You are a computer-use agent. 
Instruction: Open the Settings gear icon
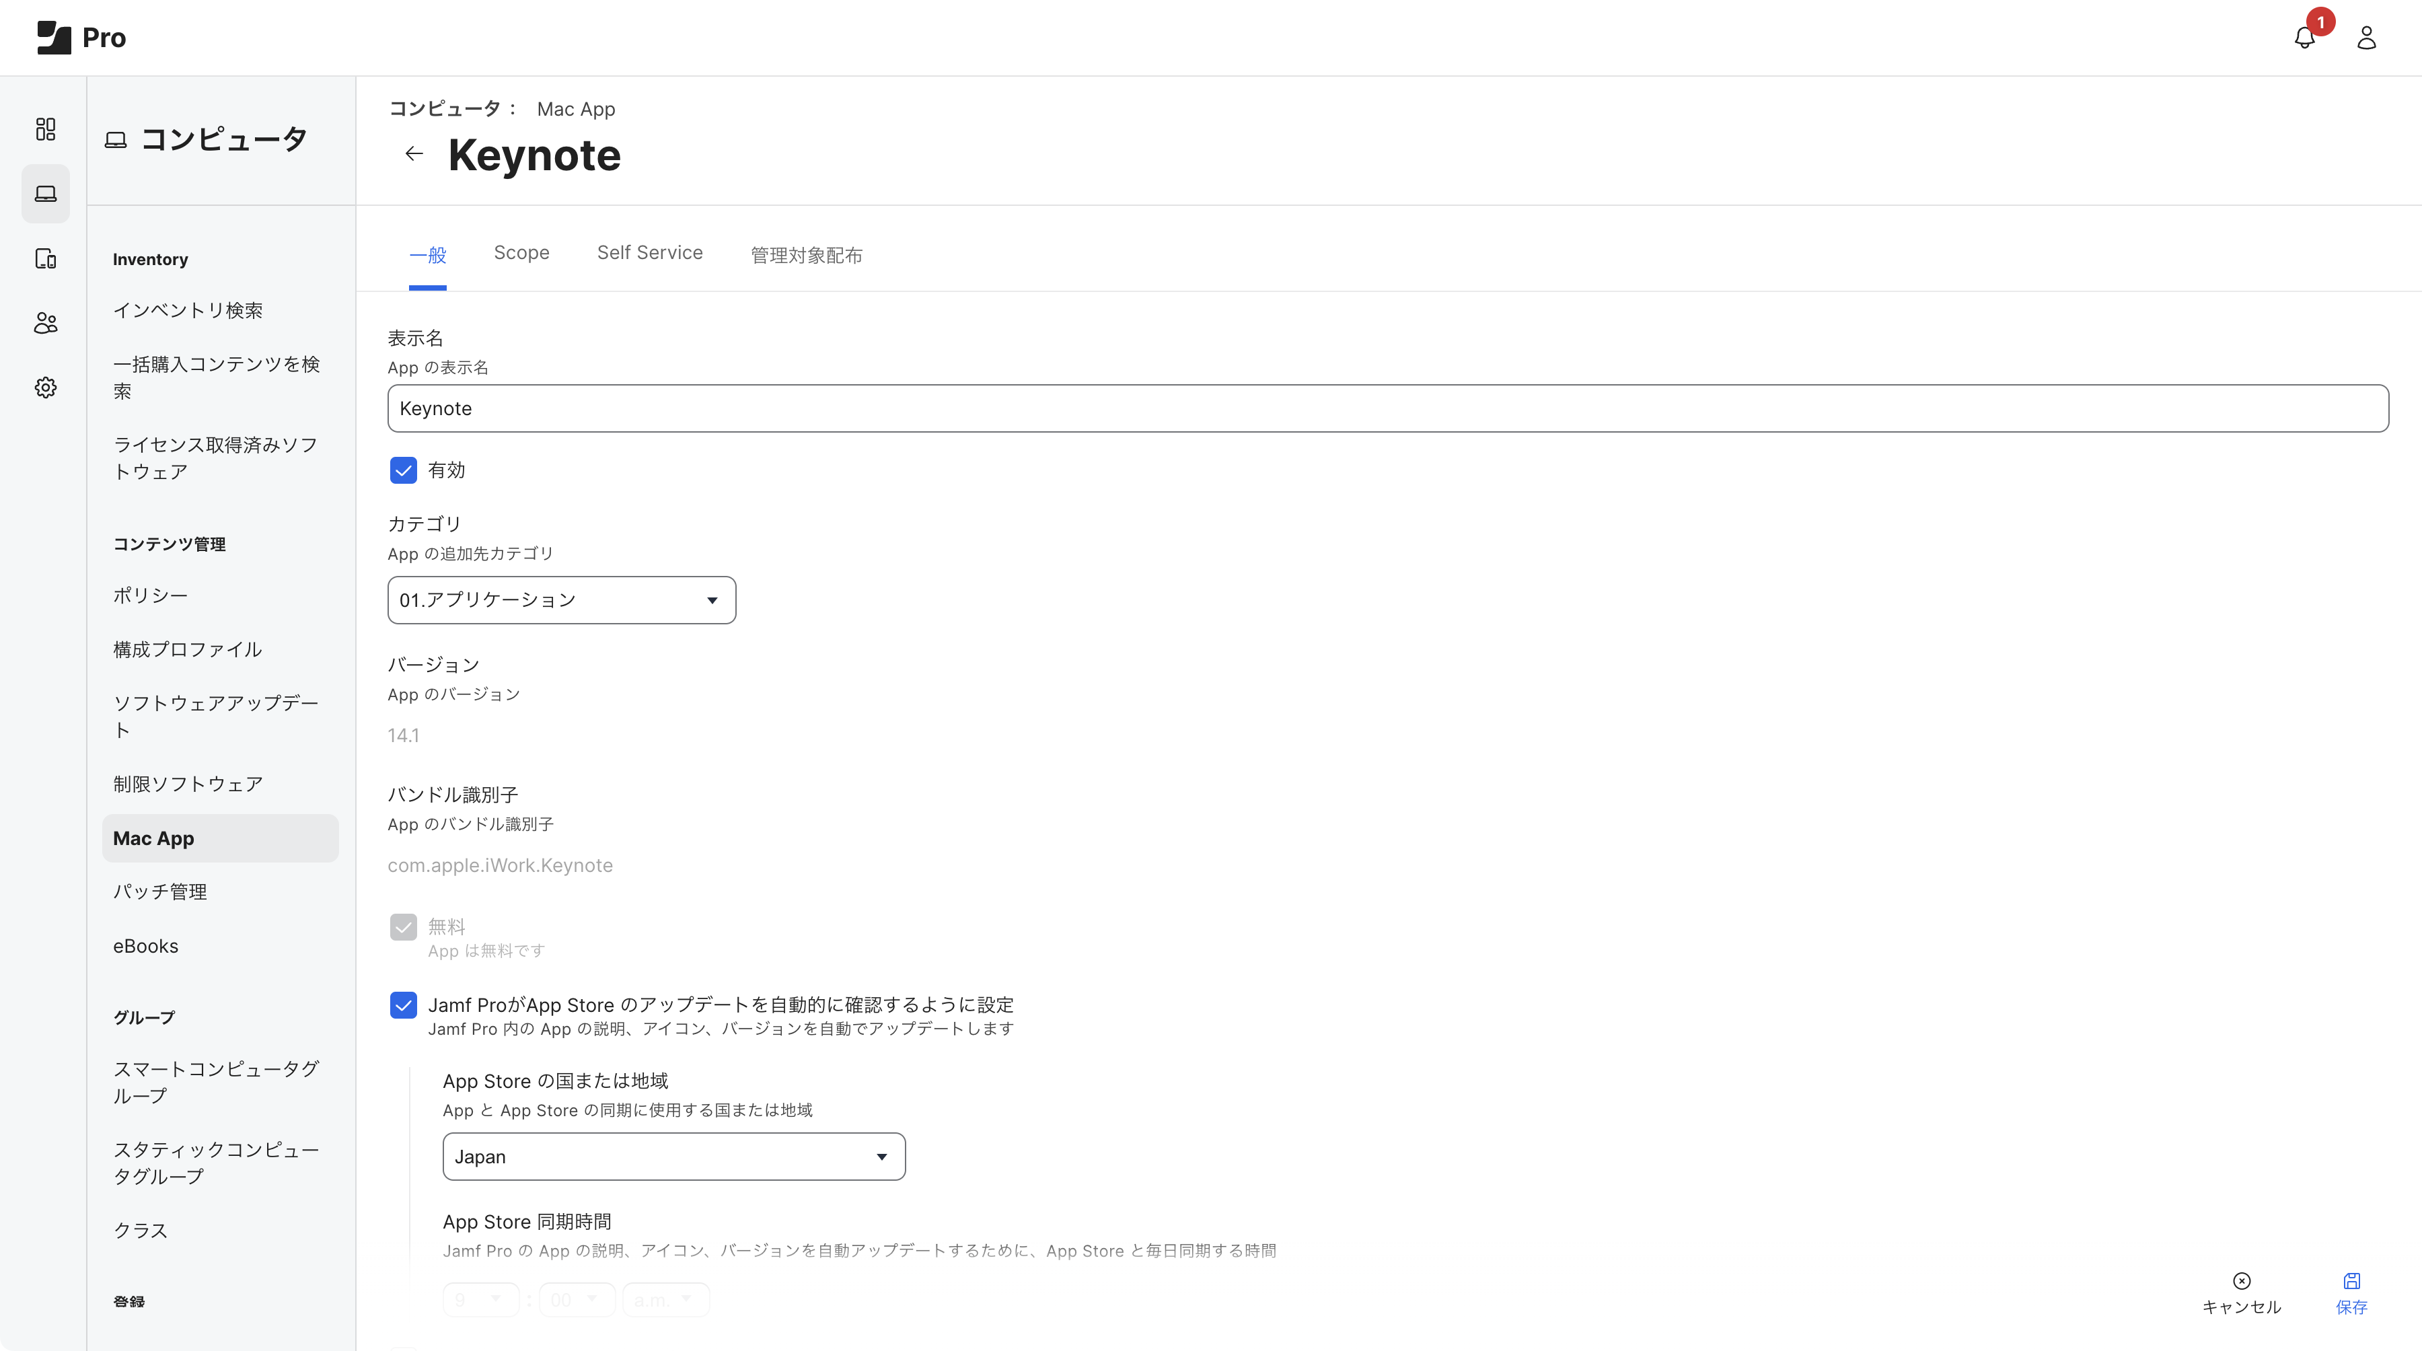[x=45, y=388]
